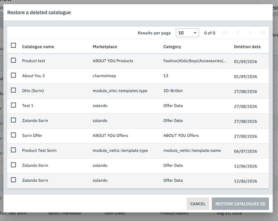
Task: Go to the first page of results
Action: (225, 33)
